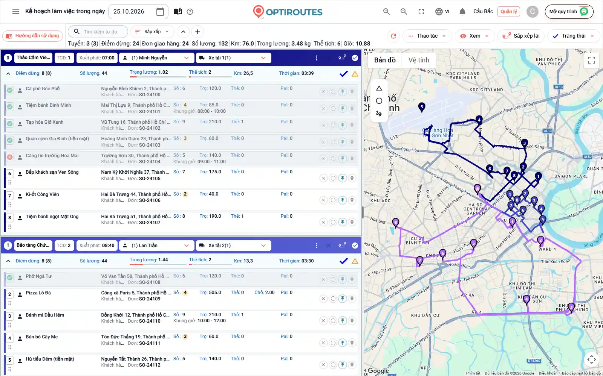The height and width of the screenshot is (376, 603).
Task: Open the Sắp xếp sort dropdown
Action: [x=152, y=32]
